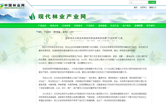Open the 会员中心 member center link
Screen dimensions: 166x105
[x=144, y=7]
